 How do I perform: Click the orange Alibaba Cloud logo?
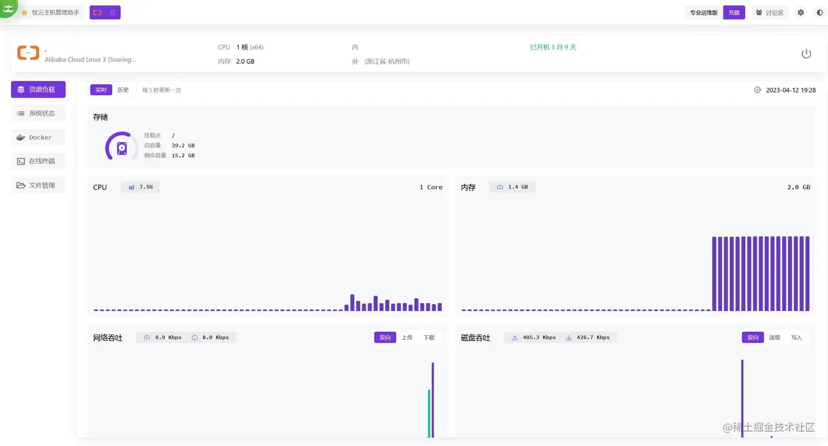28,53
